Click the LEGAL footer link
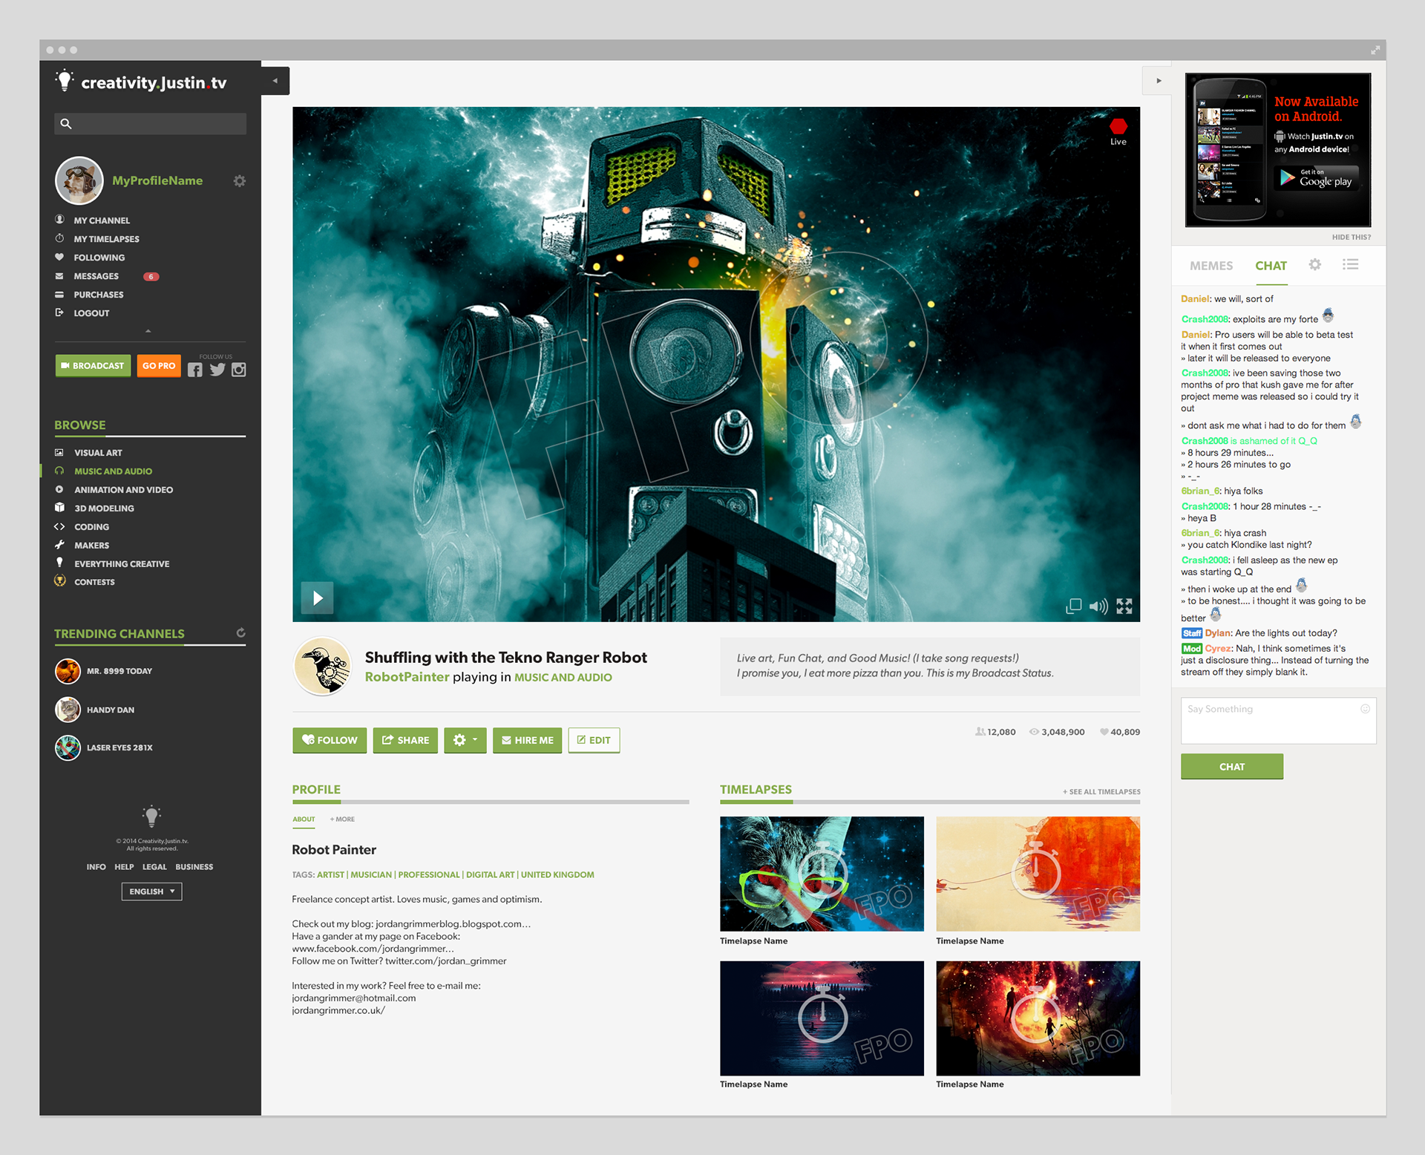 pos(154,867)
